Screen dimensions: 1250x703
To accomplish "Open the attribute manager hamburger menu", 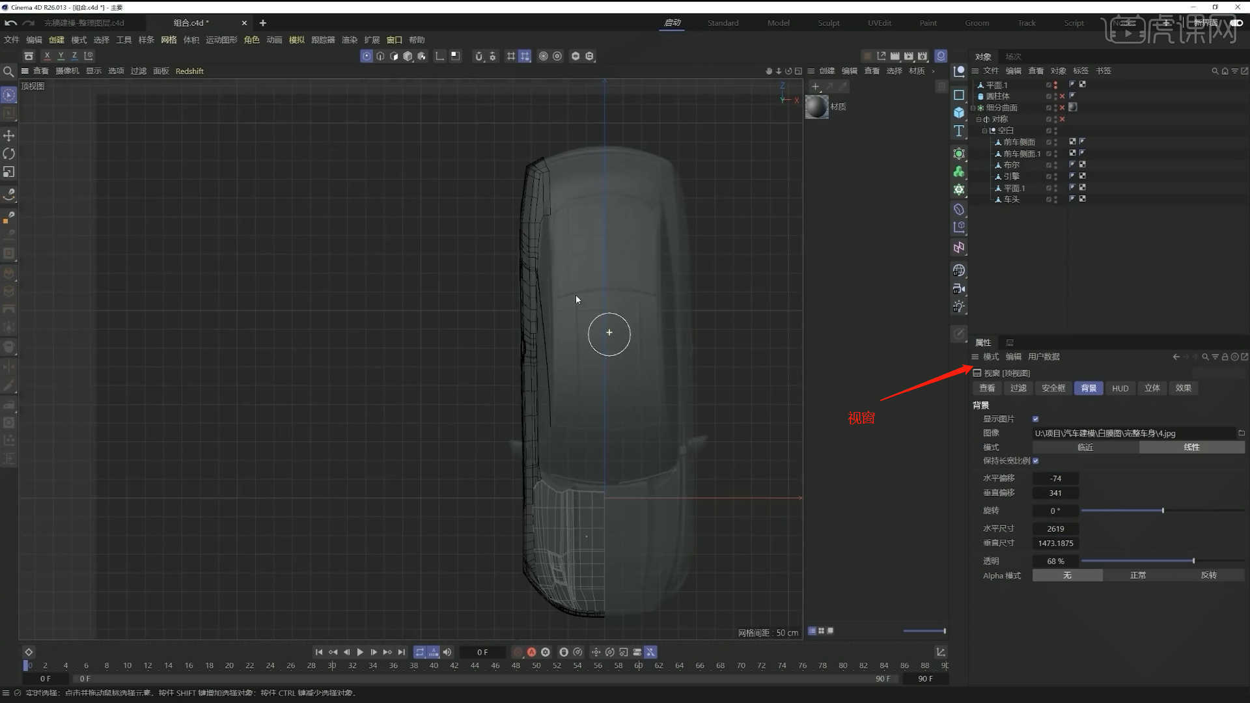I will click(975, 357).
